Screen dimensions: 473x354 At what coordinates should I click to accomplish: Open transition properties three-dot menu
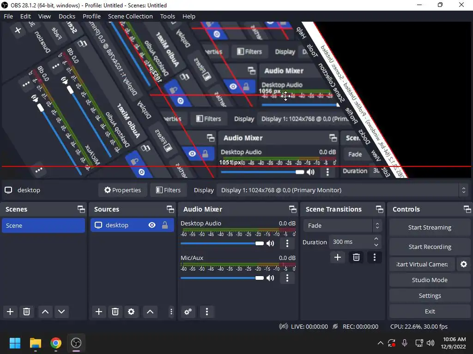[x=375, y=257]
